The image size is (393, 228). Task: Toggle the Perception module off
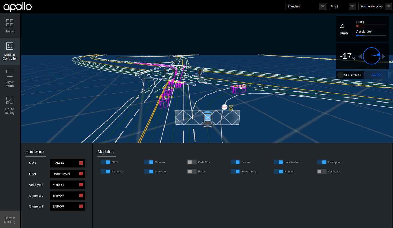(322, 162)
